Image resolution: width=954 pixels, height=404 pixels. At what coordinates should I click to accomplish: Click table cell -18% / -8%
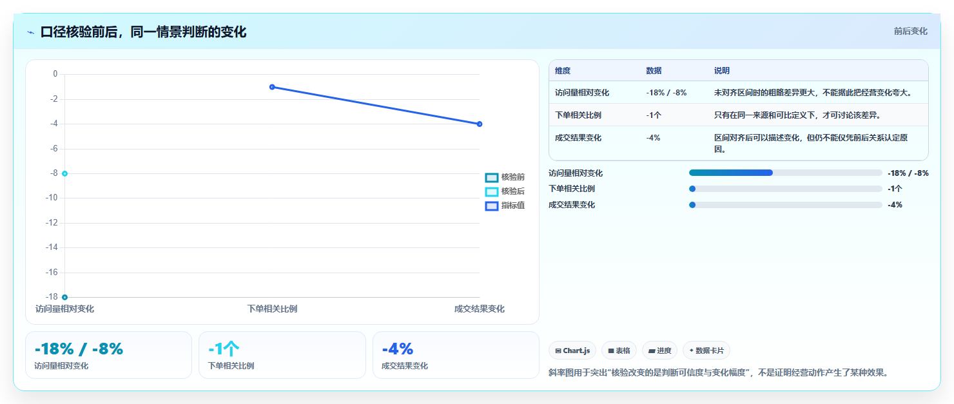(x=666, y=93)
